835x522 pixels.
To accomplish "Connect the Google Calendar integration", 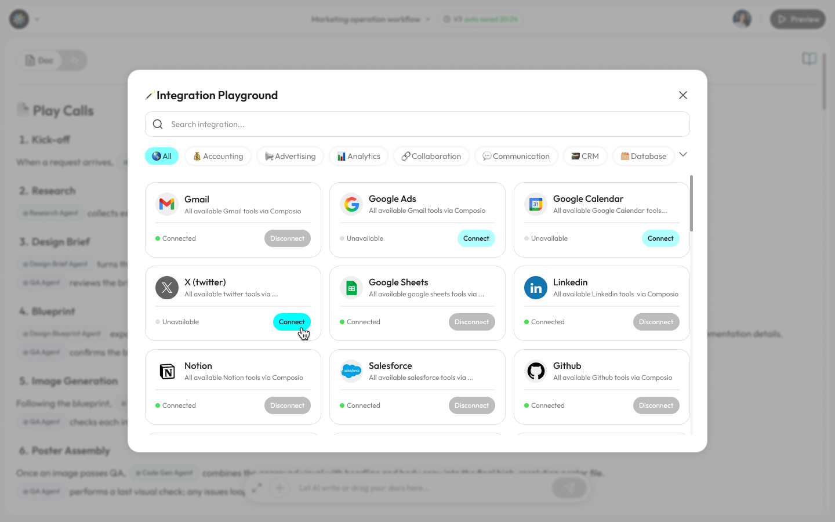I will click(660, 238).
